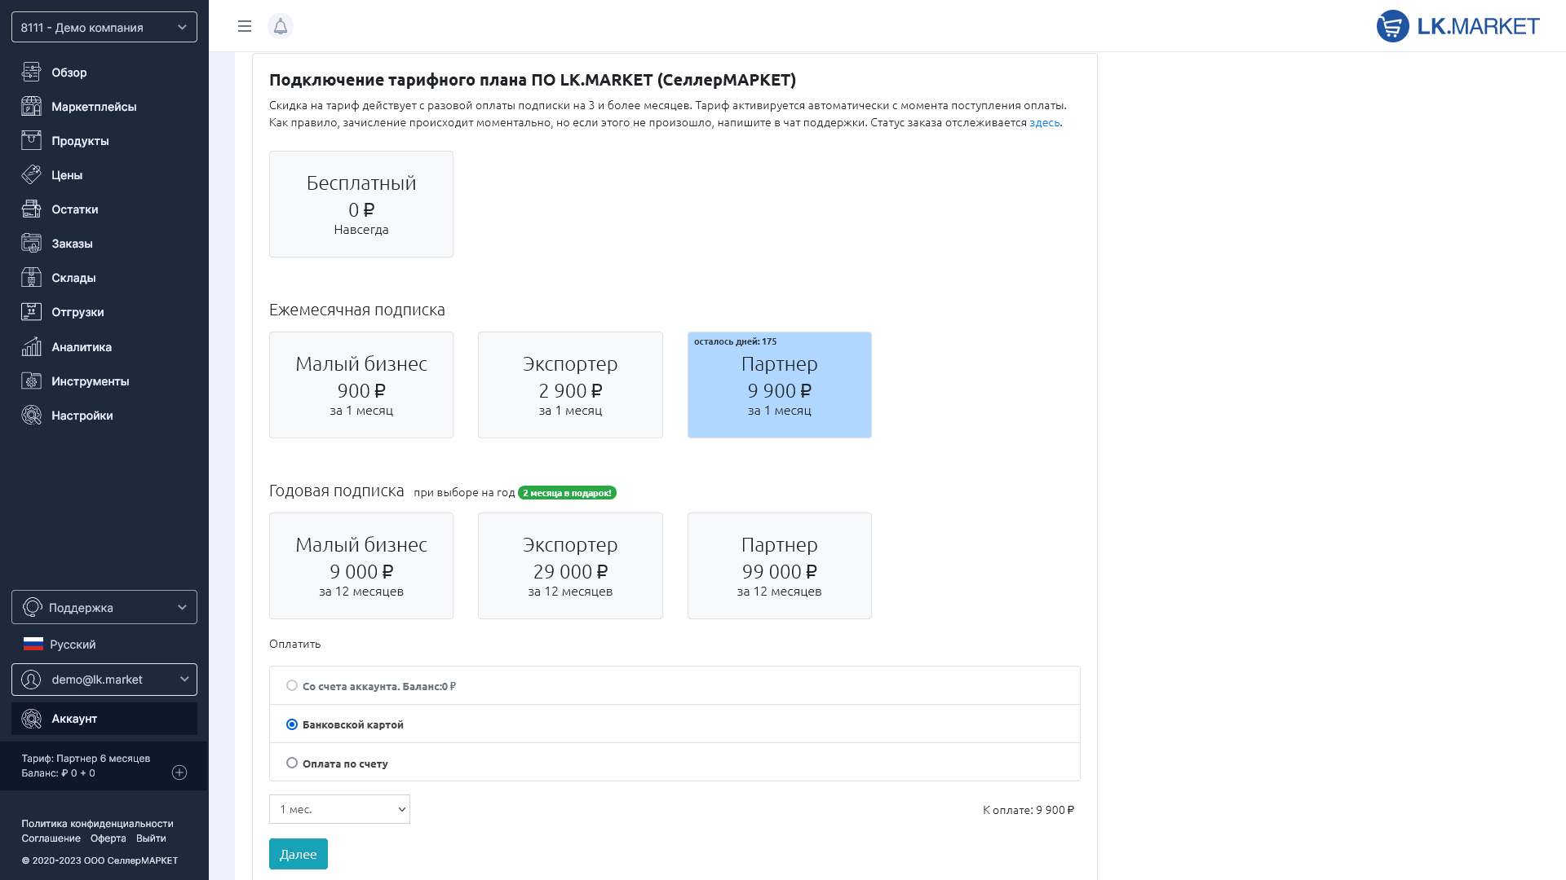Click the Цены price tag icon
This screenshot has width=1566, height=880.
(31, 174)
